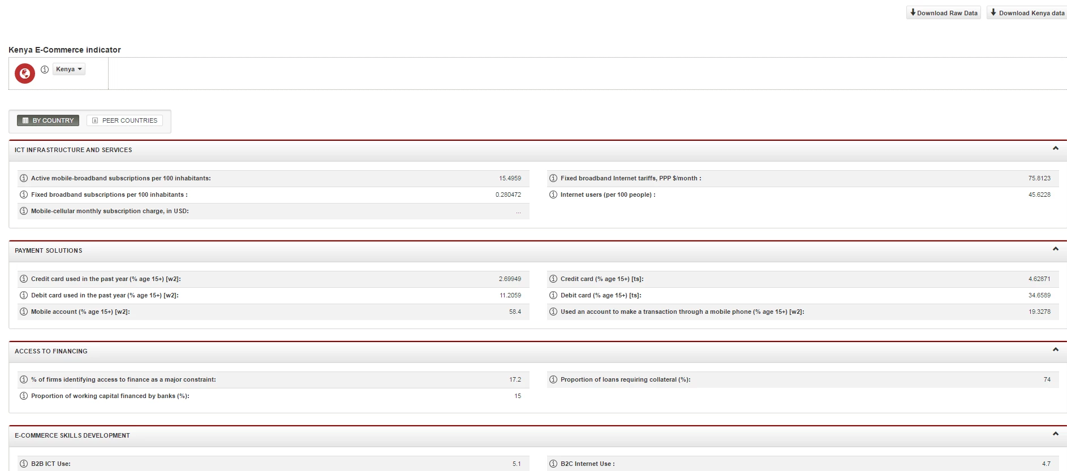
Task: Click Mobile account (% age 15+) label
Action: [80, 312]
